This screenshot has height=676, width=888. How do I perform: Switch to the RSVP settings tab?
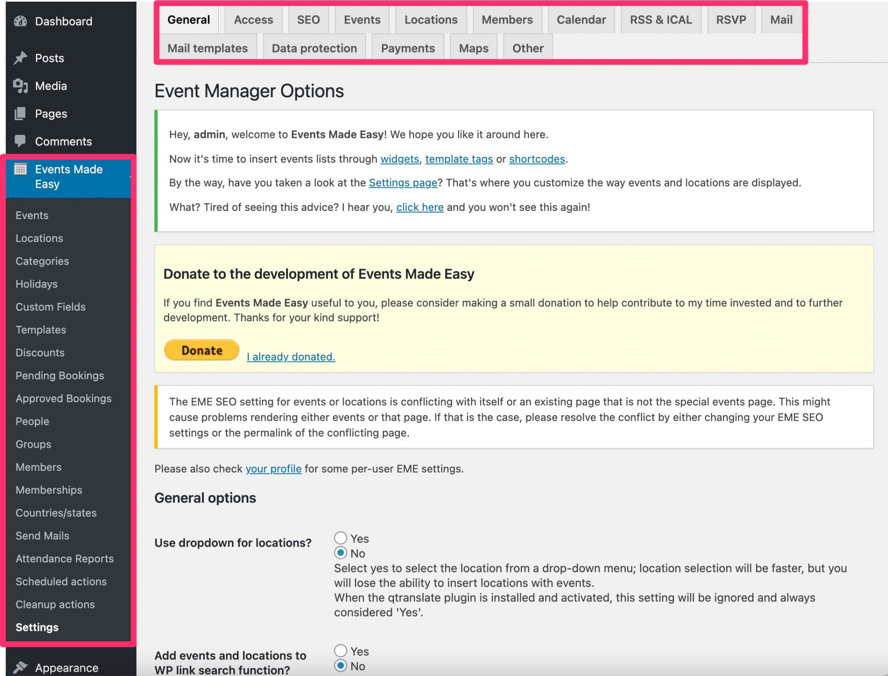(731, 20)
